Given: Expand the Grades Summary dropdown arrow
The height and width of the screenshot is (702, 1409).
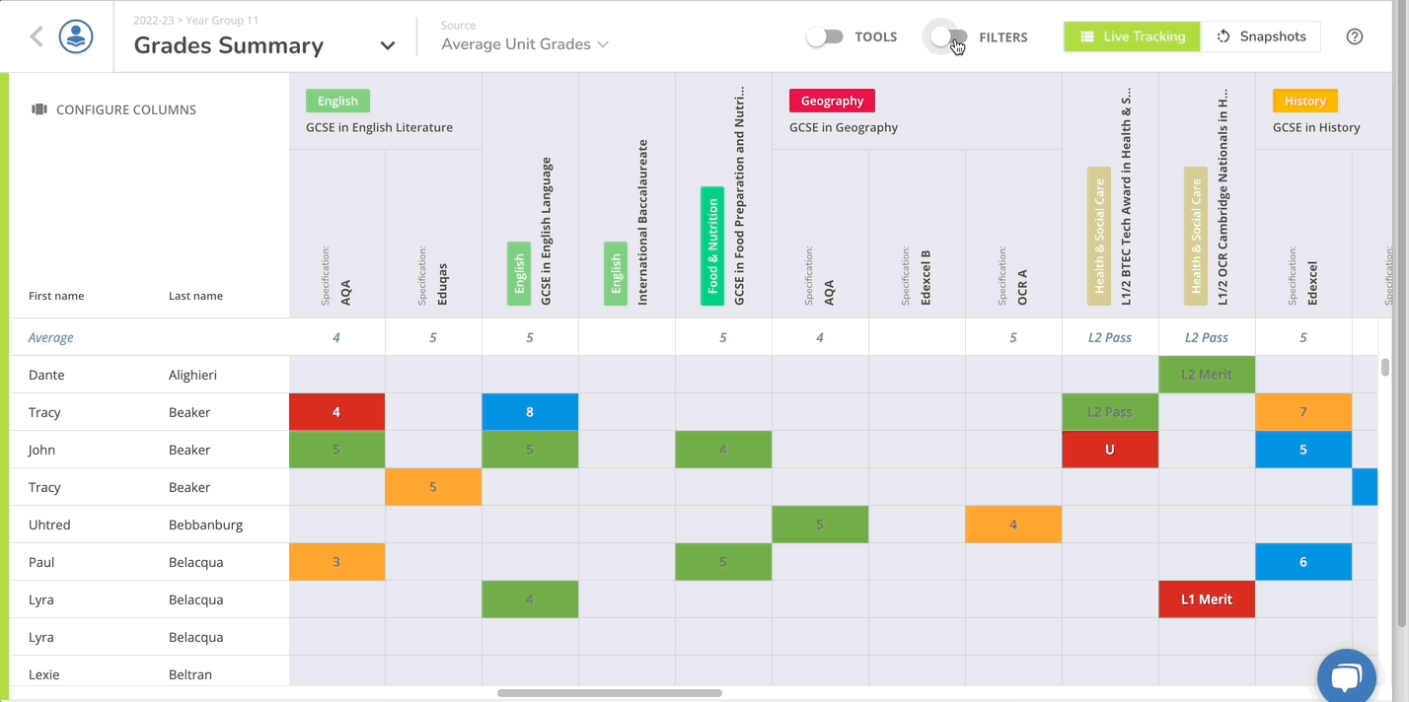Looking at the screenshot, I should click(388, 45).
